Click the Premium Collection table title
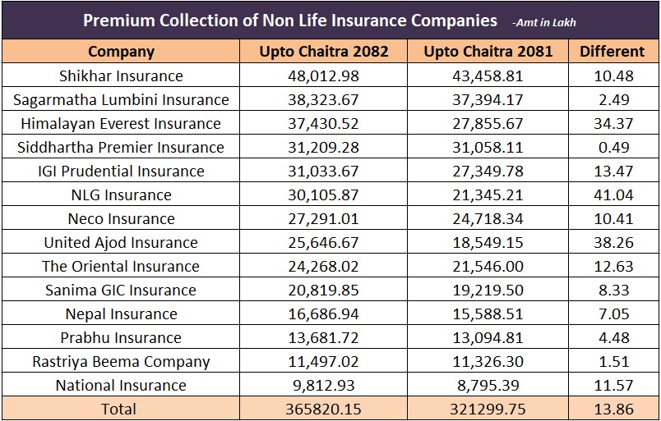Viewport: 661px width, 421px height. coord(290,20)
